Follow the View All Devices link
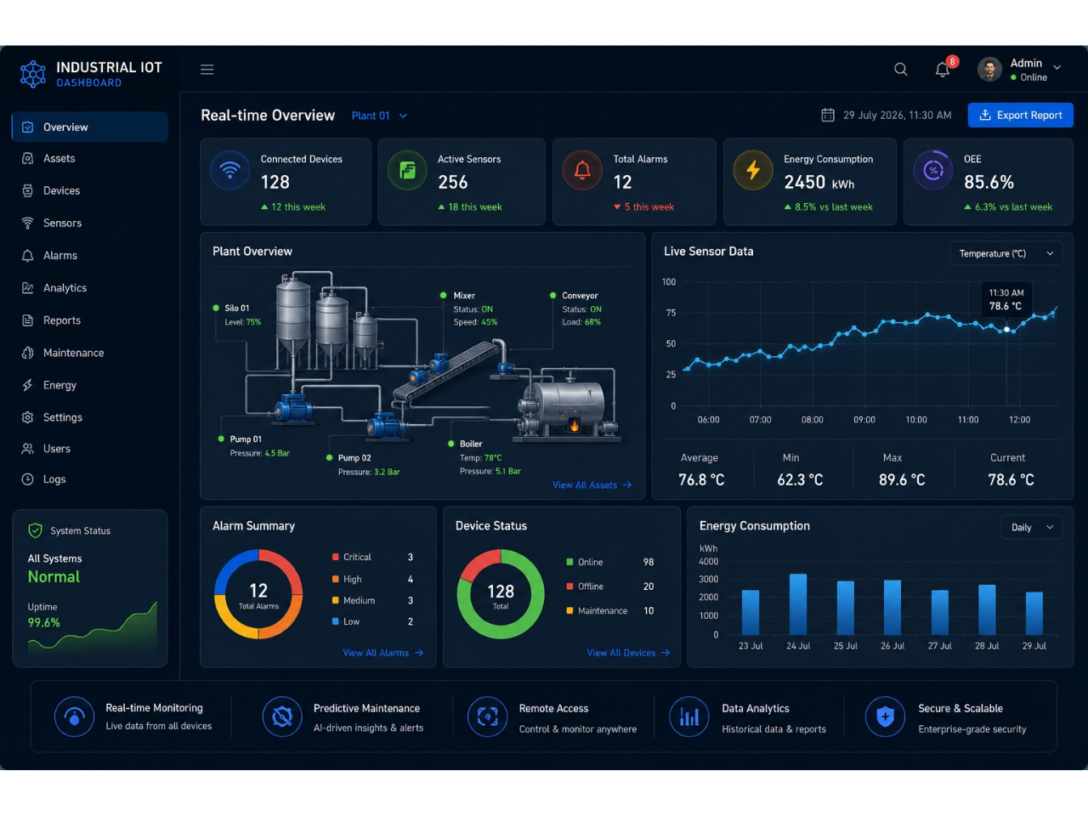 (x=628, y=653)
